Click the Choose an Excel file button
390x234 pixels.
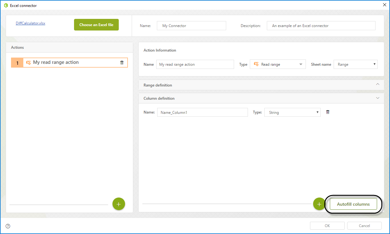[96, 25]
